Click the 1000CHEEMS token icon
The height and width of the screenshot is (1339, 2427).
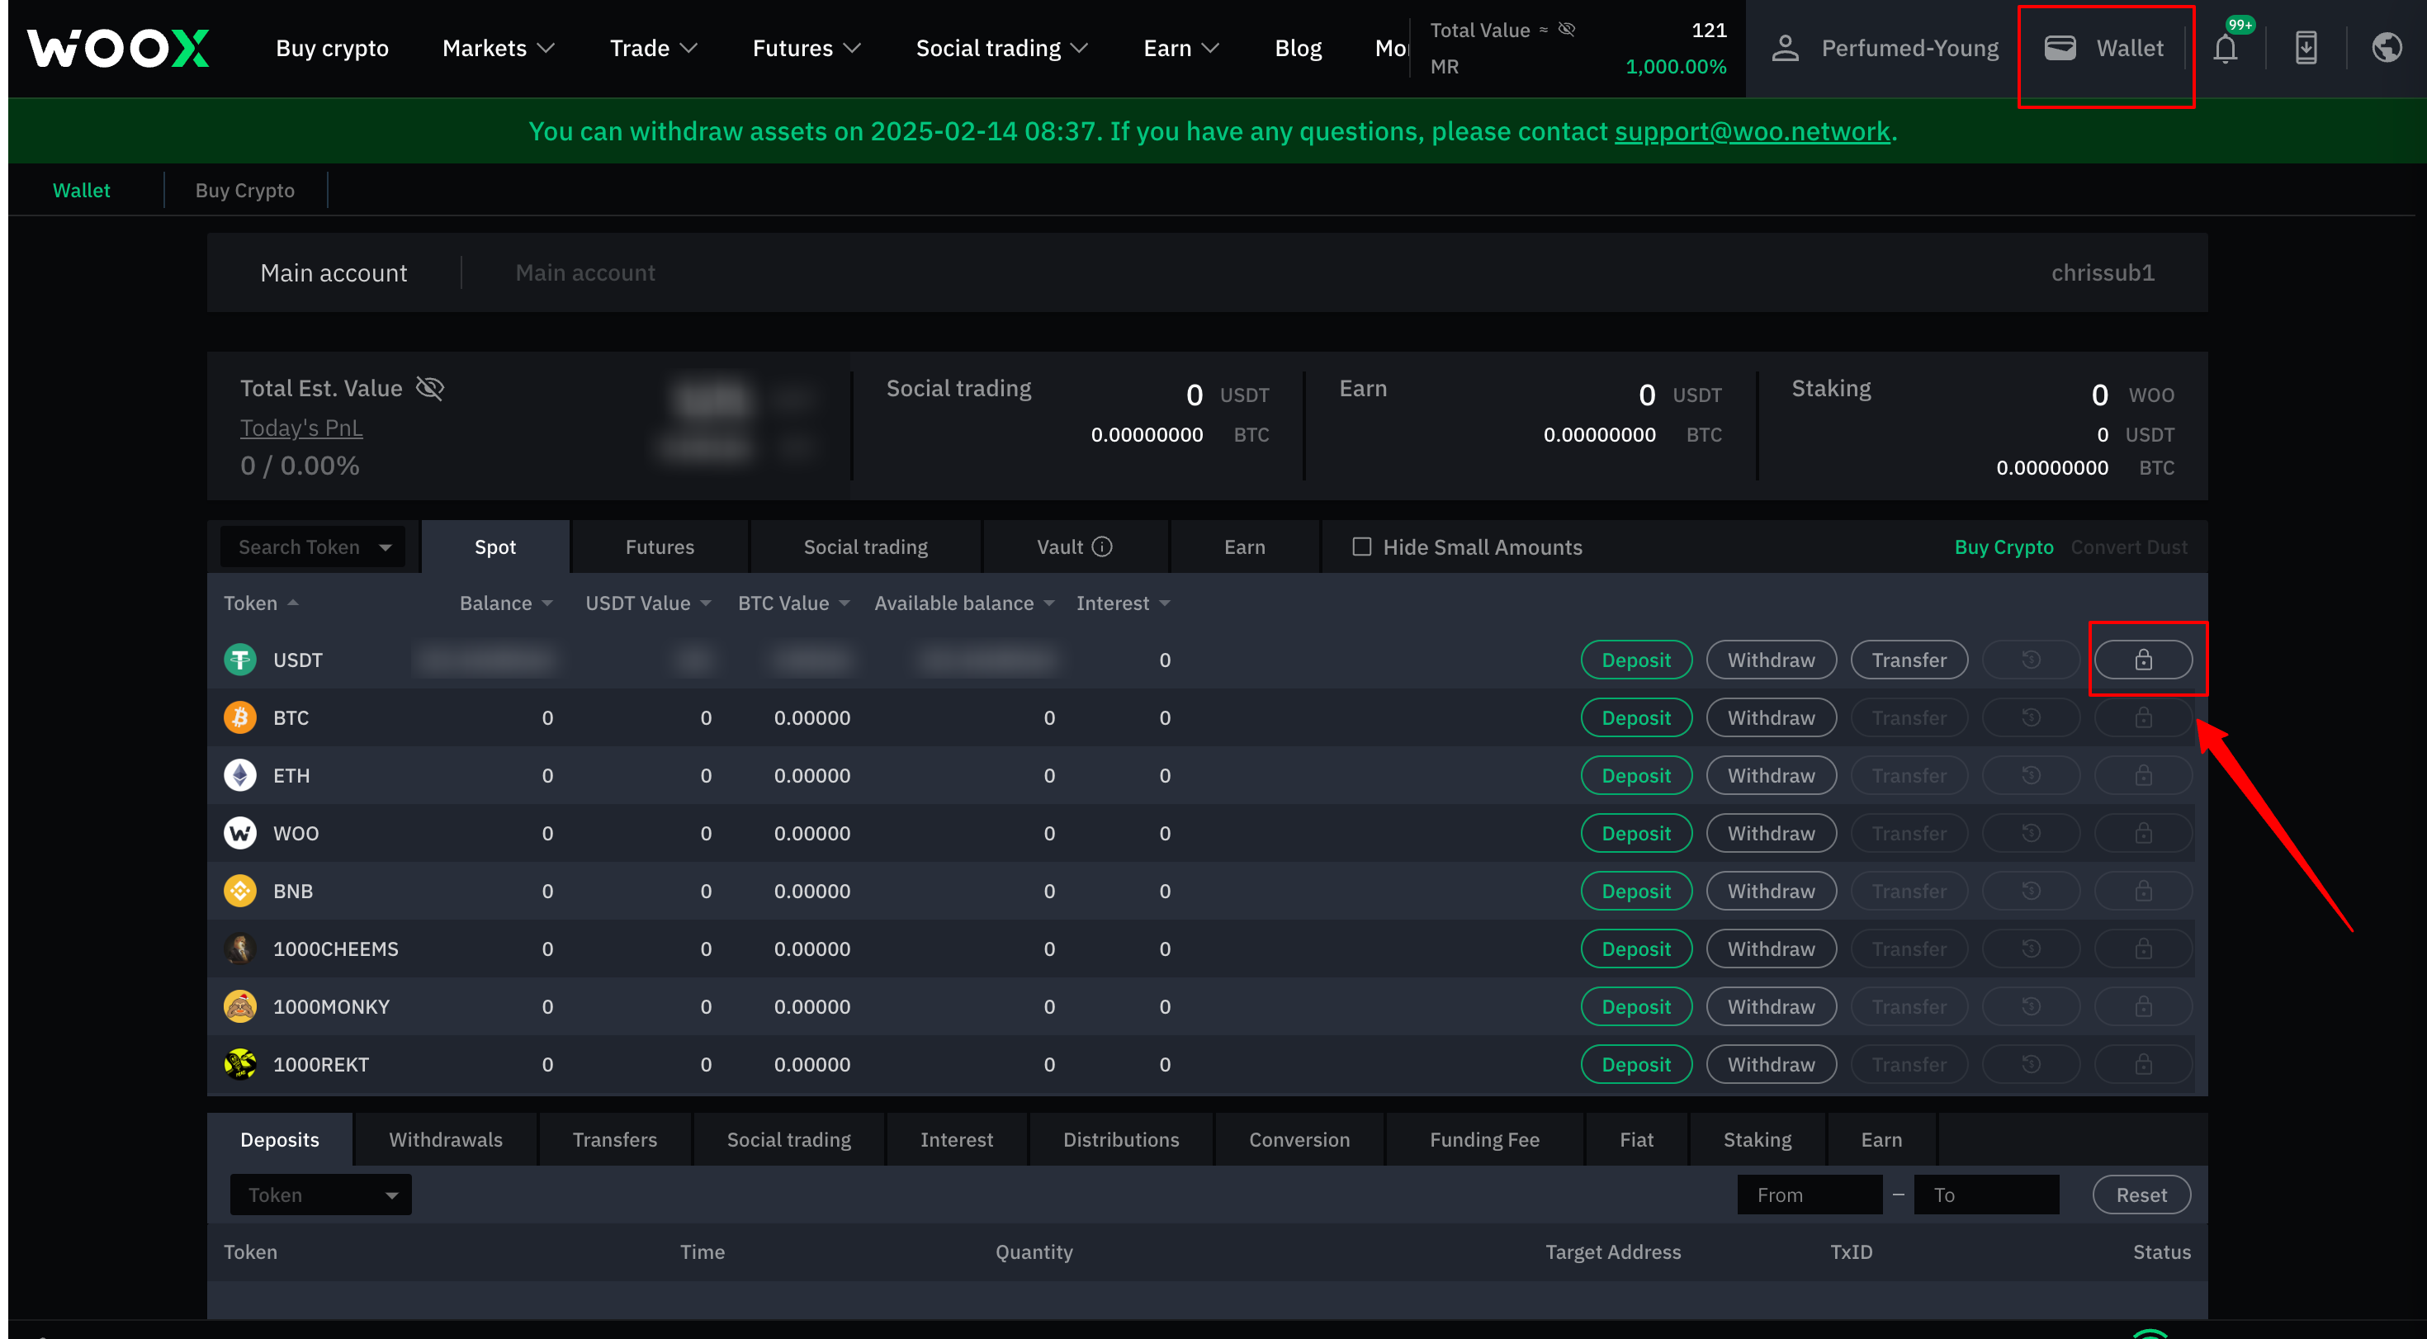point(240,949)
